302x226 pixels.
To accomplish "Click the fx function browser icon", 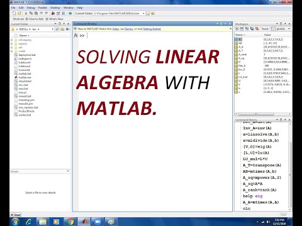I will click(75, 36).
